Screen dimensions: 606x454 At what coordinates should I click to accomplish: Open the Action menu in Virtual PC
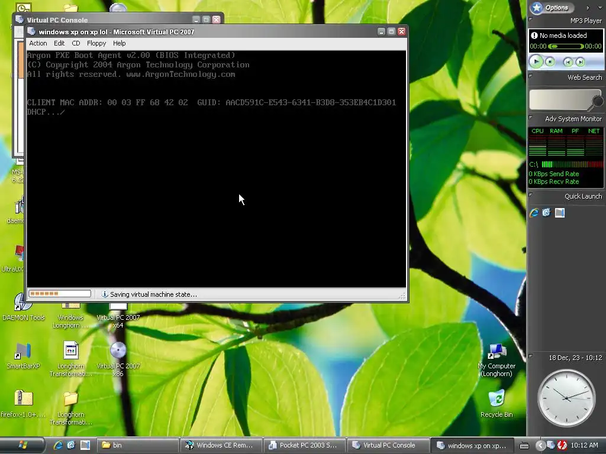tap(38, 43)
